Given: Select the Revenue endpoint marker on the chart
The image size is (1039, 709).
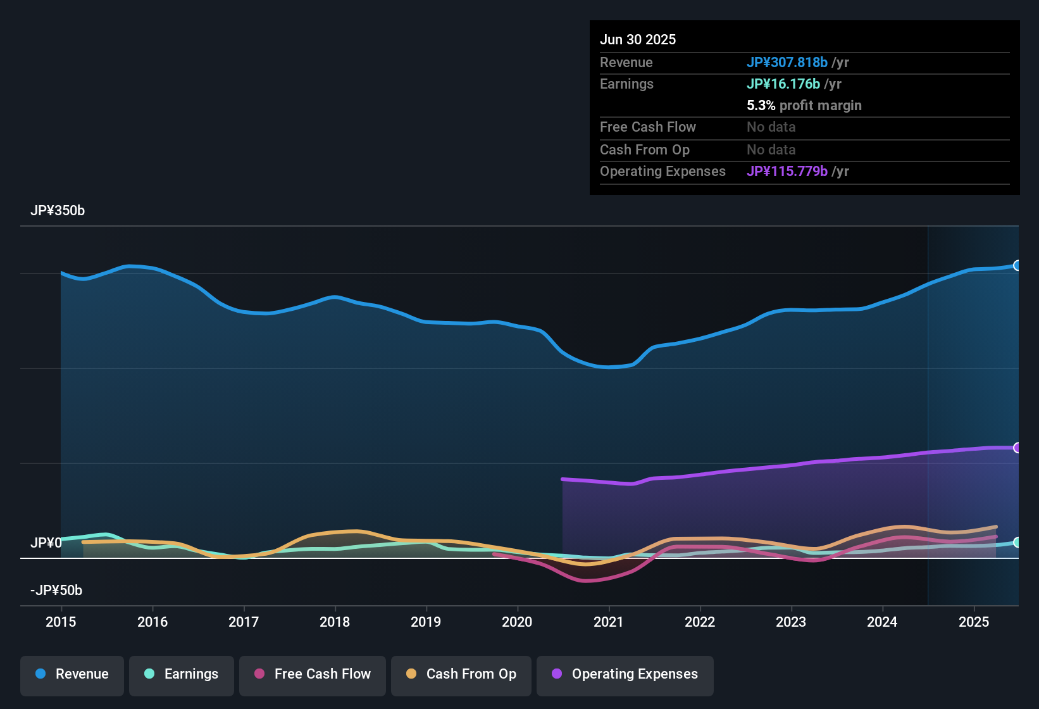Looking at the screenshot, I should [x=1017, y=266].
